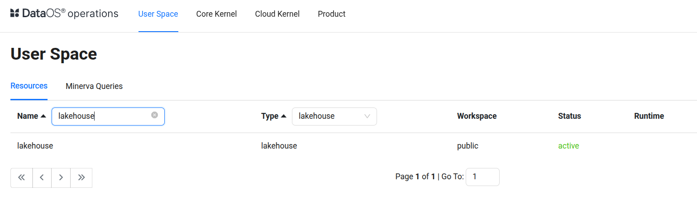Click the Workspace column header
The width and height of the screenshot is (697, 205).
(x=477, y=116)
